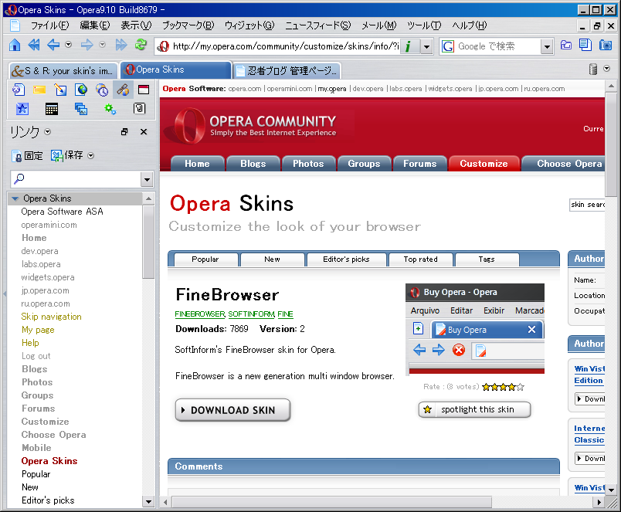Open the calculator grid panel icon
The height and width of the screenshot is (512, 621).
(x=52, y=108)
